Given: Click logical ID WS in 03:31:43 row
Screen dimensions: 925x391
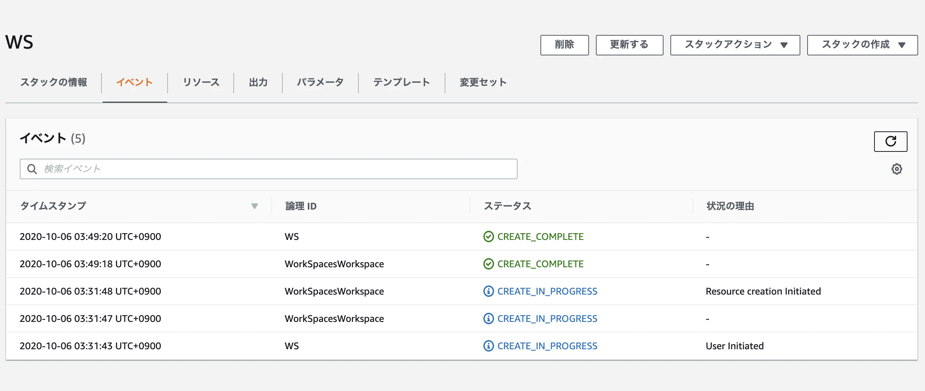Looking at the screenshot, I should [292, 346].
